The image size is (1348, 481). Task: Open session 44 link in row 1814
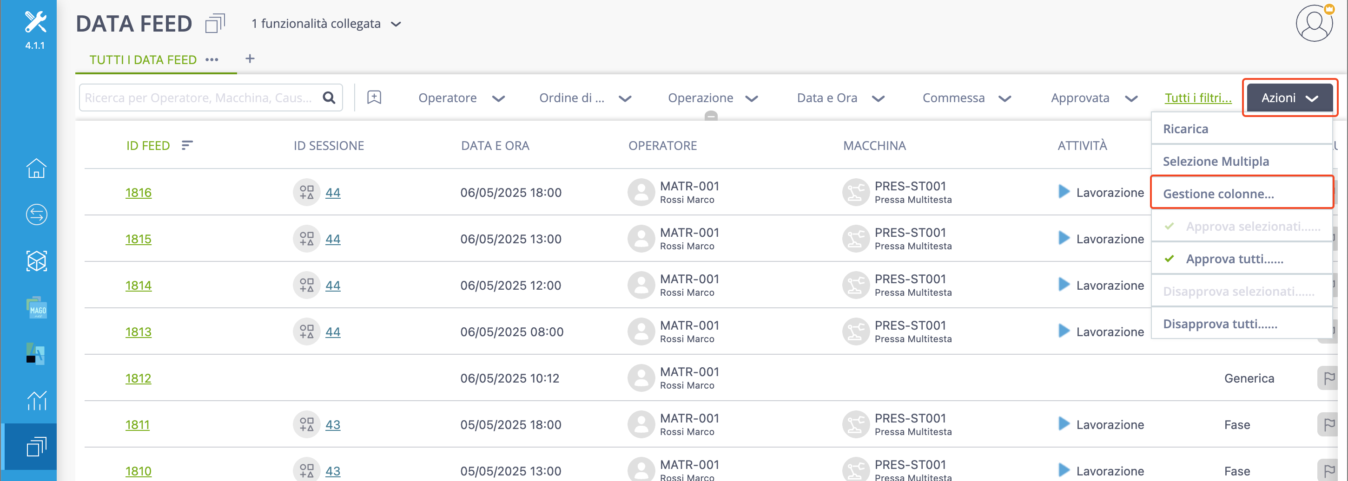coord(333,285)
